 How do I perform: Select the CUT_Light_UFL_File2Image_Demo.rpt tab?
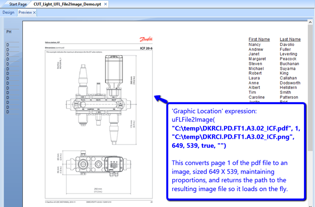point(67,4)
